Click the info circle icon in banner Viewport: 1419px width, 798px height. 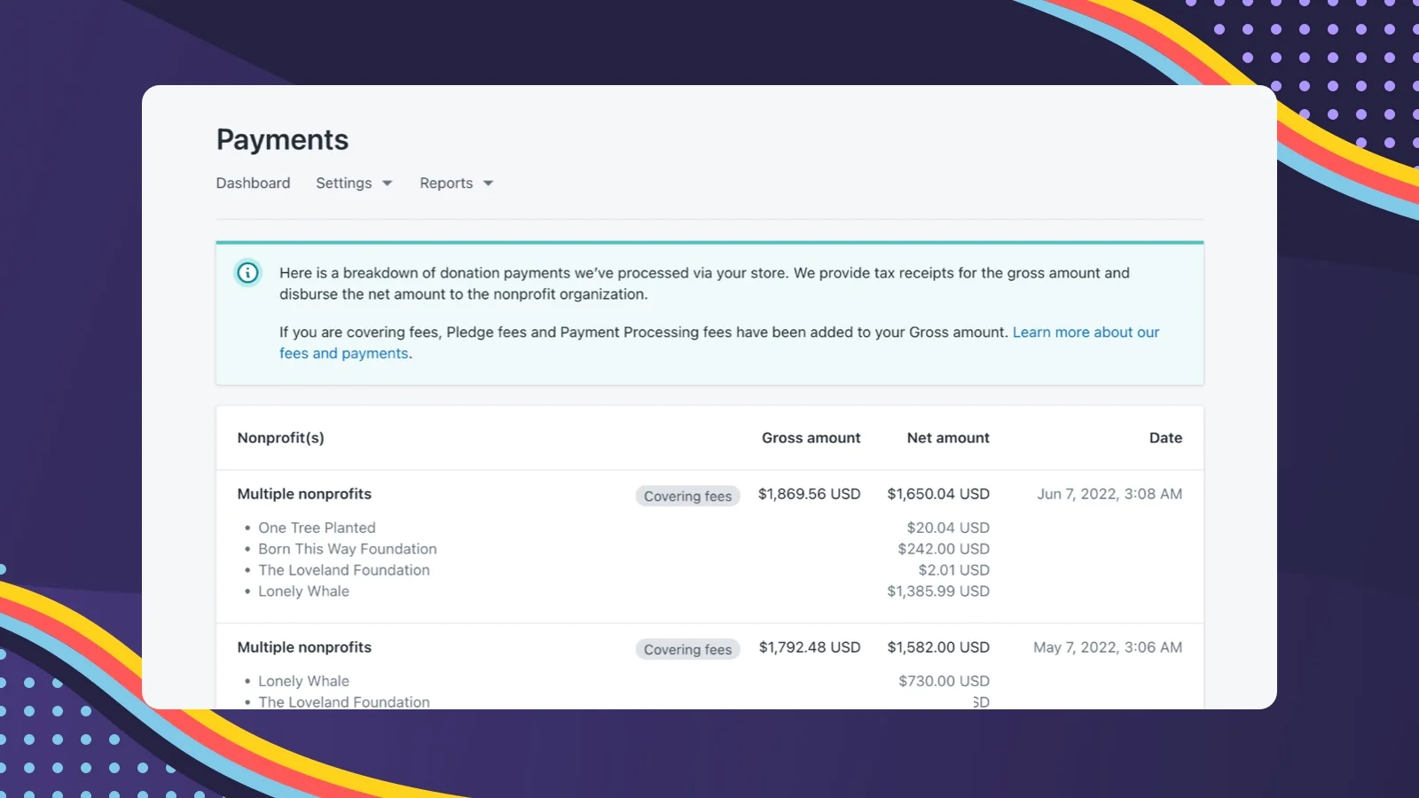(x=247, y=272)
